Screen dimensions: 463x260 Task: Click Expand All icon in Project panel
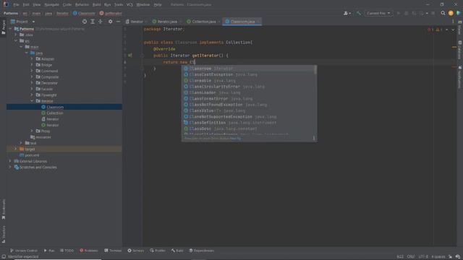point(93,22)
